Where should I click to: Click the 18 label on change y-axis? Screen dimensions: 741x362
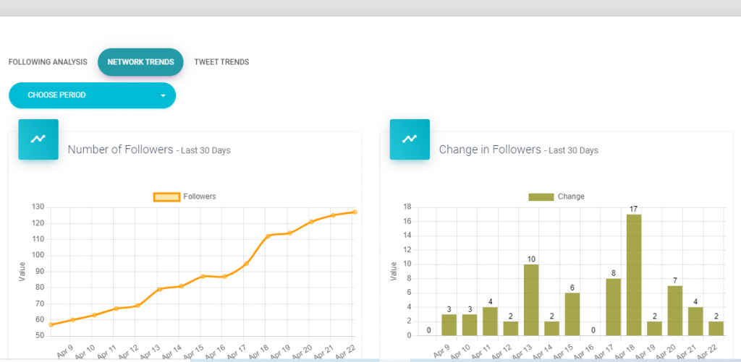[x=407, y=207]
